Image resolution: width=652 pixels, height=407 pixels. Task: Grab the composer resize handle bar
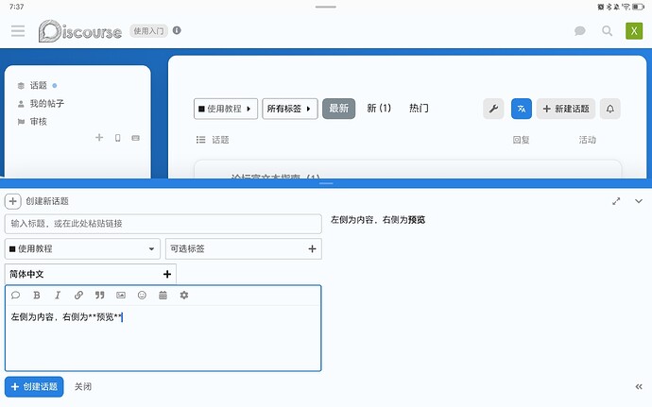pos(326,183)
